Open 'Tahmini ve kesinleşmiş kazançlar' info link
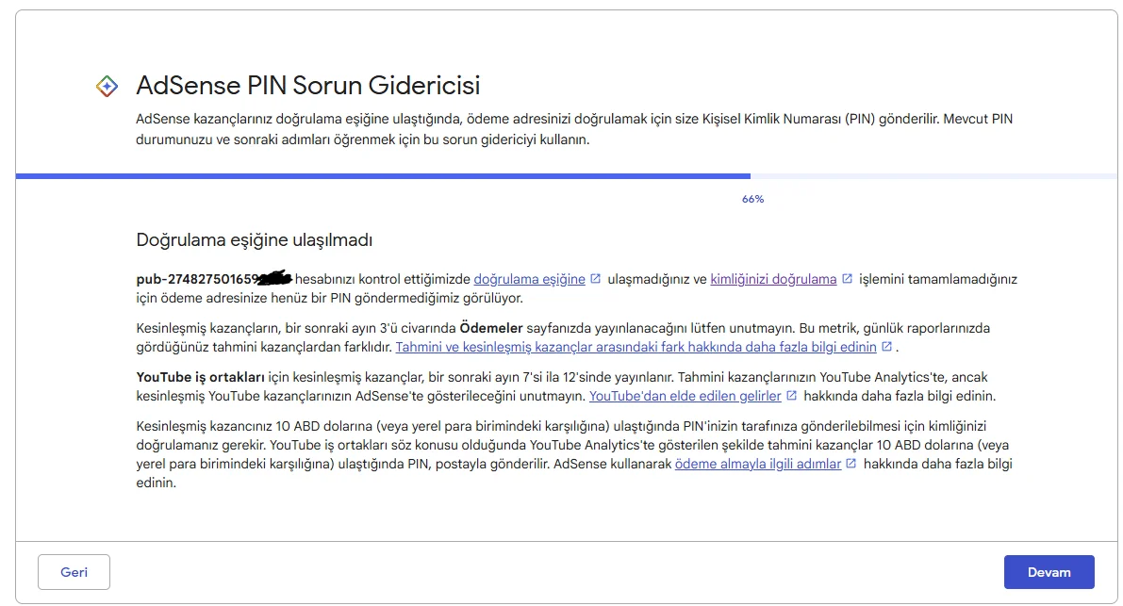Viewport: 1123px width, 606px height. pos(636,347)
